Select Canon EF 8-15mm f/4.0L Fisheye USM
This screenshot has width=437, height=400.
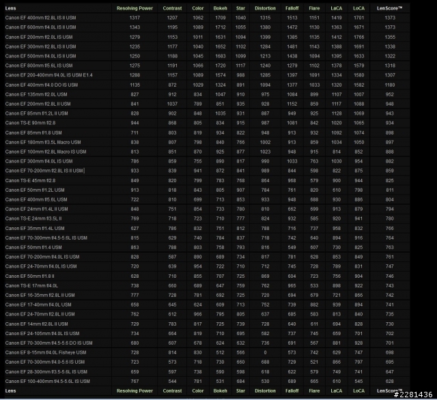click(46, 352)
